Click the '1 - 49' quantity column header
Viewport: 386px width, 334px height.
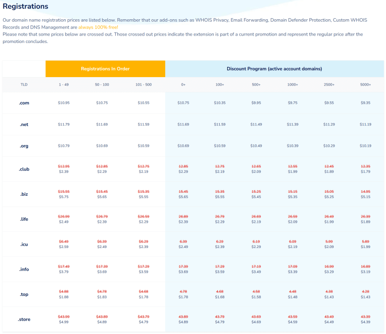(64, 84)
